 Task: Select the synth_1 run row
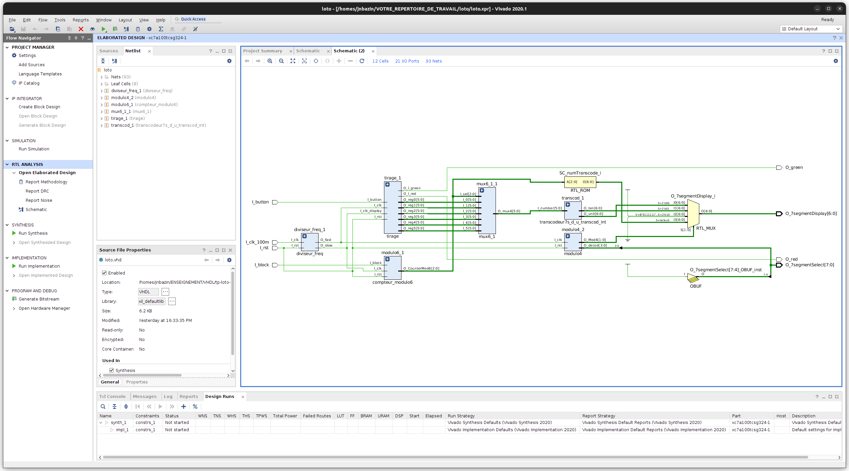(x=469, y=423)
